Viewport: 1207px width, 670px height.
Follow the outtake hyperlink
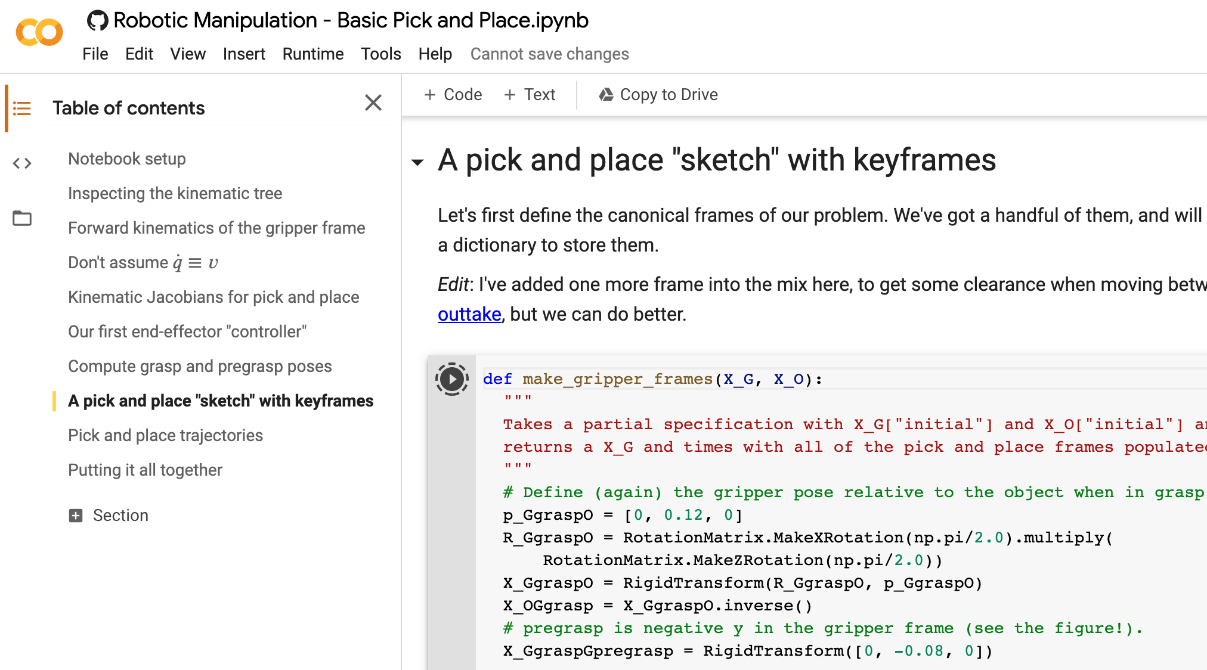469,314
